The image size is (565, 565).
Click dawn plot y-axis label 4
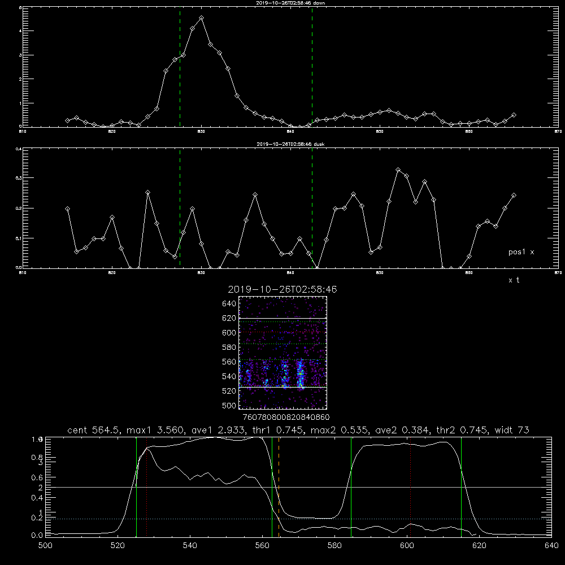(20, 31)
